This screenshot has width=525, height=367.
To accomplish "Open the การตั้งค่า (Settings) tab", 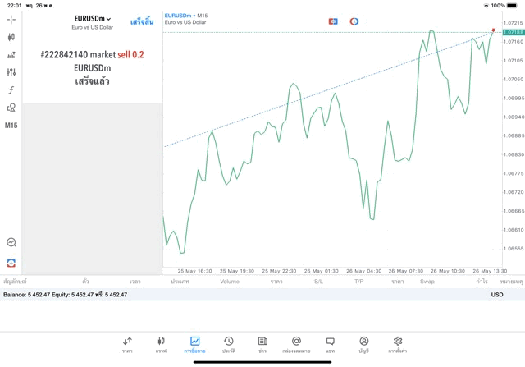I will pyautogui.click(x=398, y=344).
